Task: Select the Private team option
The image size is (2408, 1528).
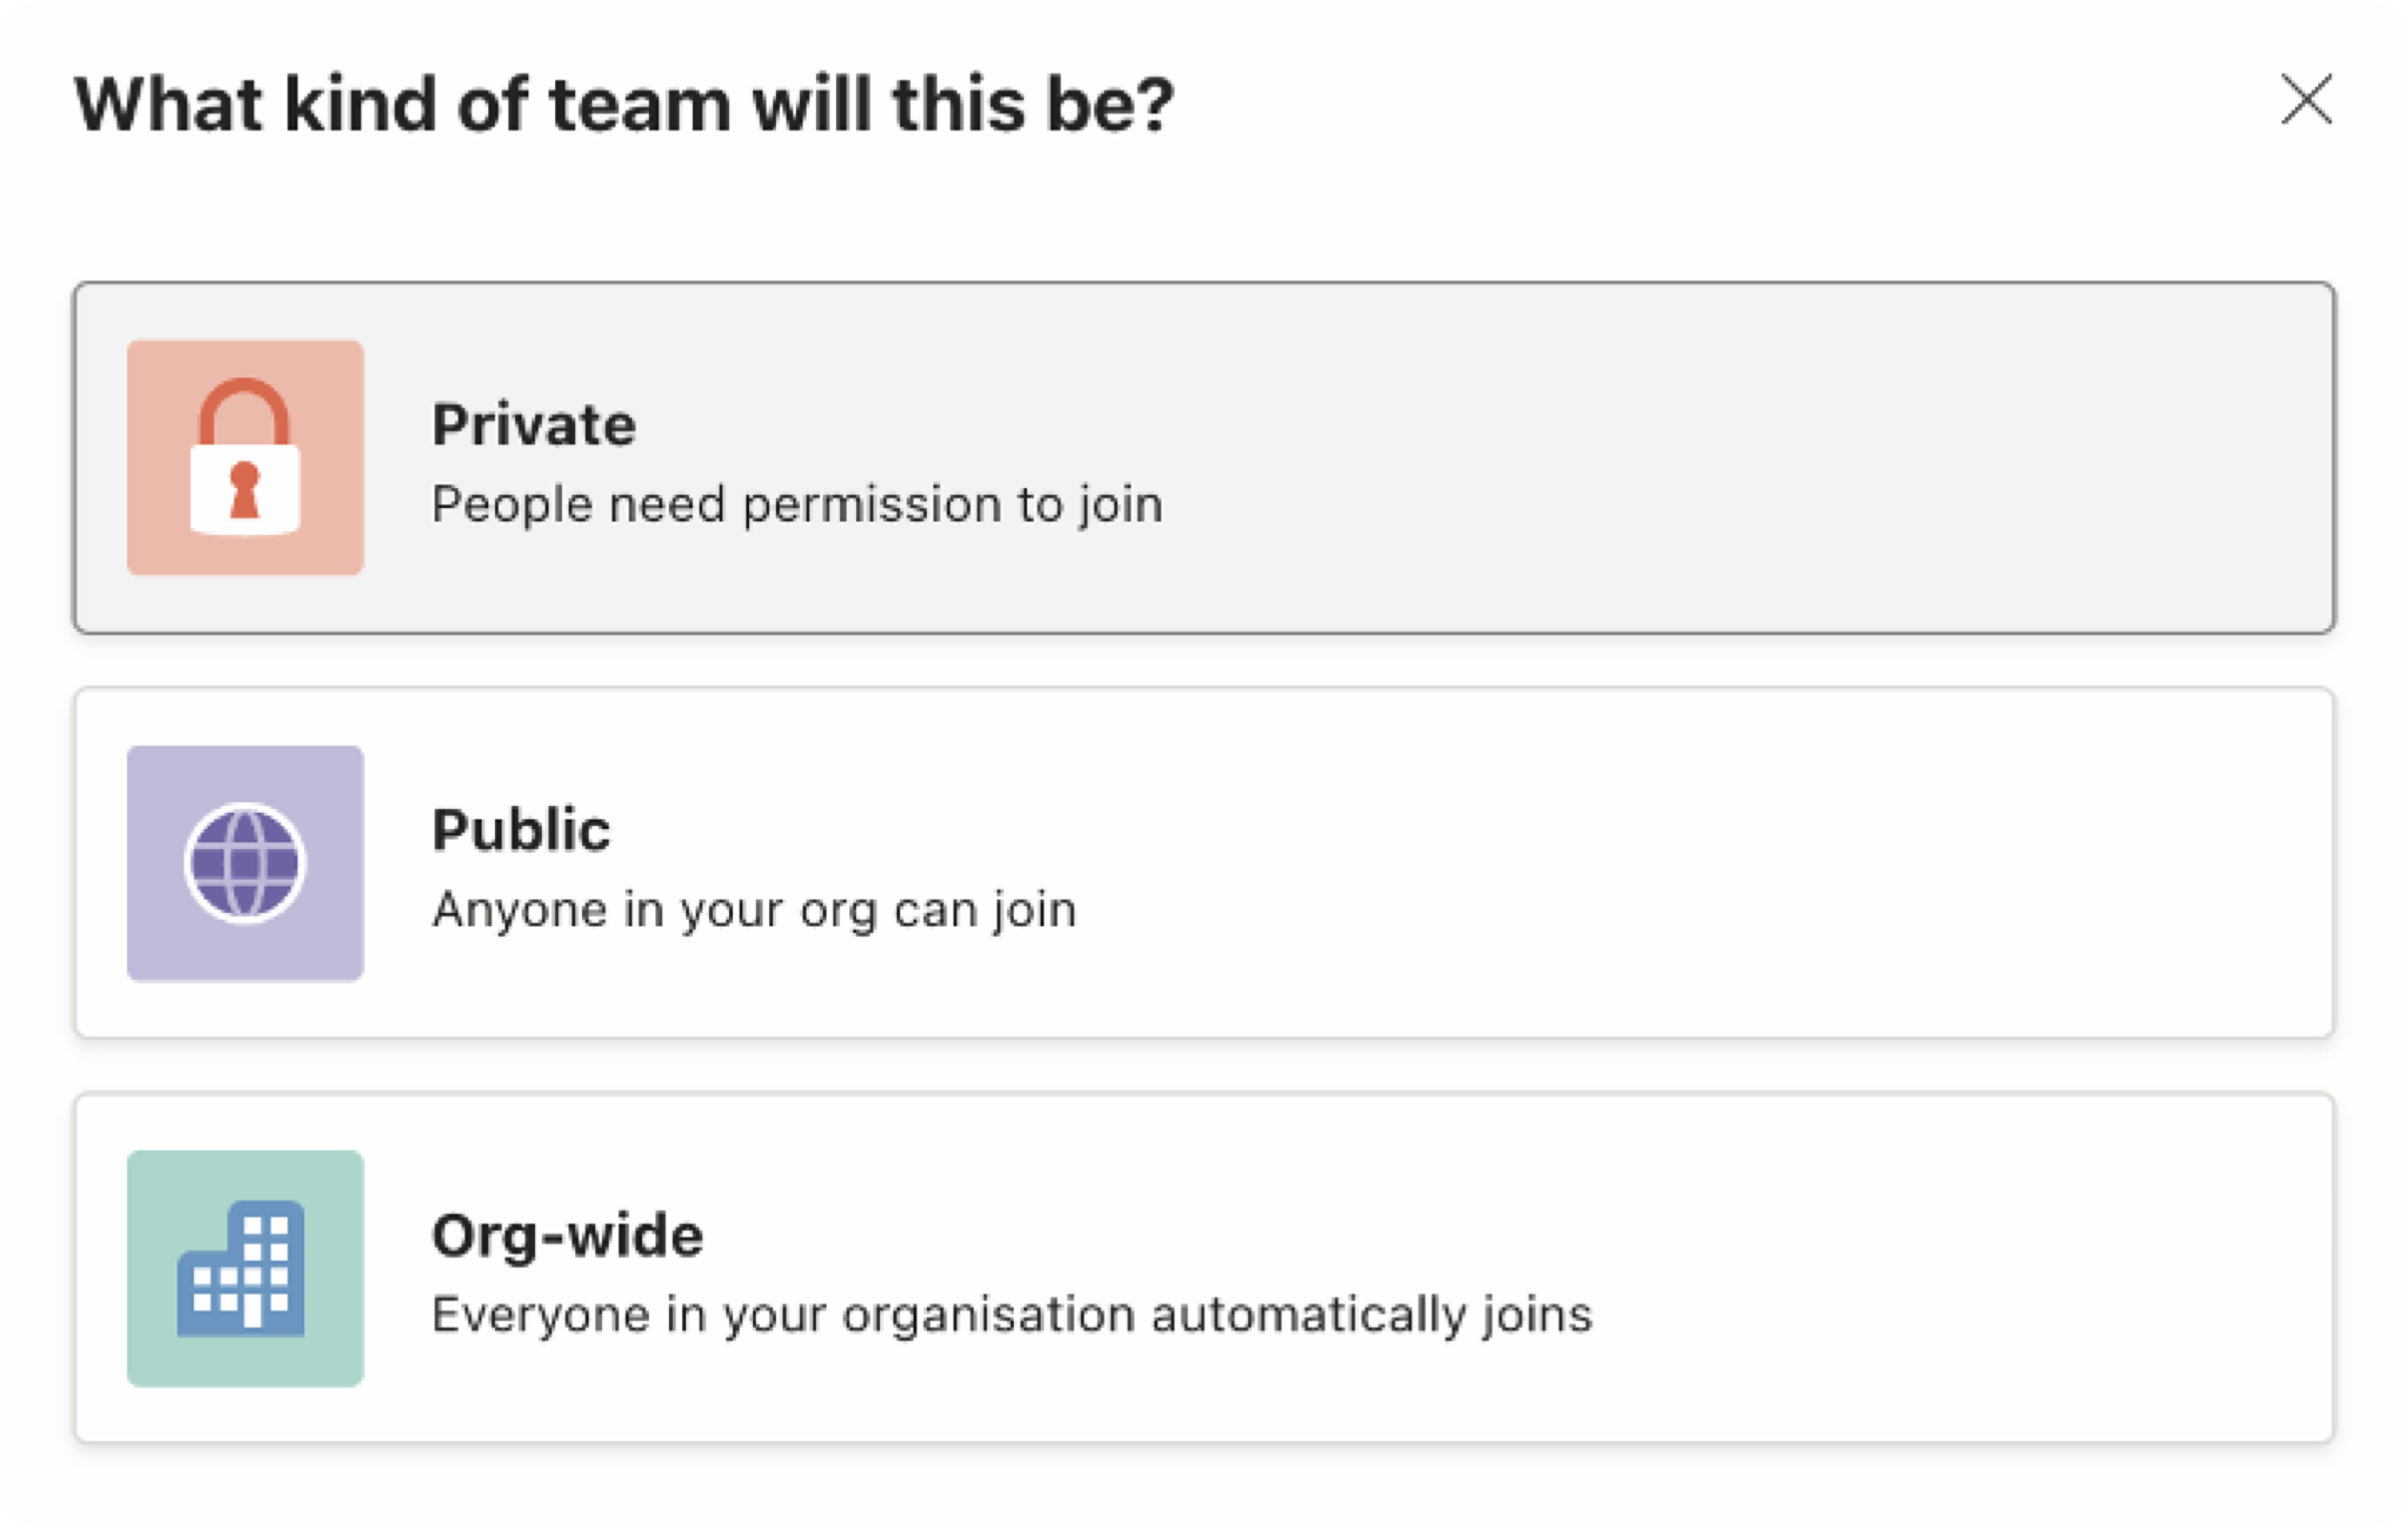Action: (1204, 457)
